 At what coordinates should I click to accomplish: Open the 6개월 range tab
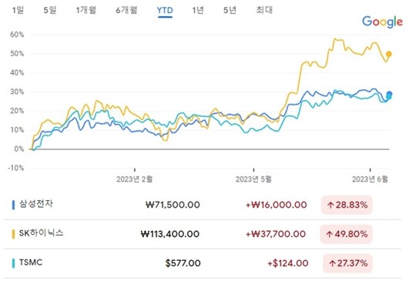tap(126, 10)
